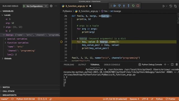This screenshot has width=179, height=101.
Task: Click the breakpoint arrow on line 29
Action: [x=62, y=42]
